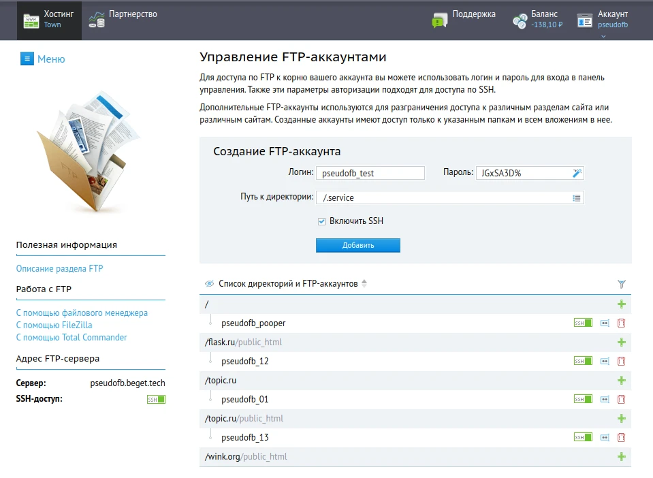Add FTP account to /topic.ru with plus icon
653x478 pixels.
(x=620, y=380)
